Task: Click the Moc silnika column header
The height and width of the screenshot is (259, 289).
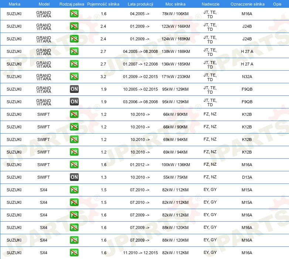Action: tap(176, 4)
